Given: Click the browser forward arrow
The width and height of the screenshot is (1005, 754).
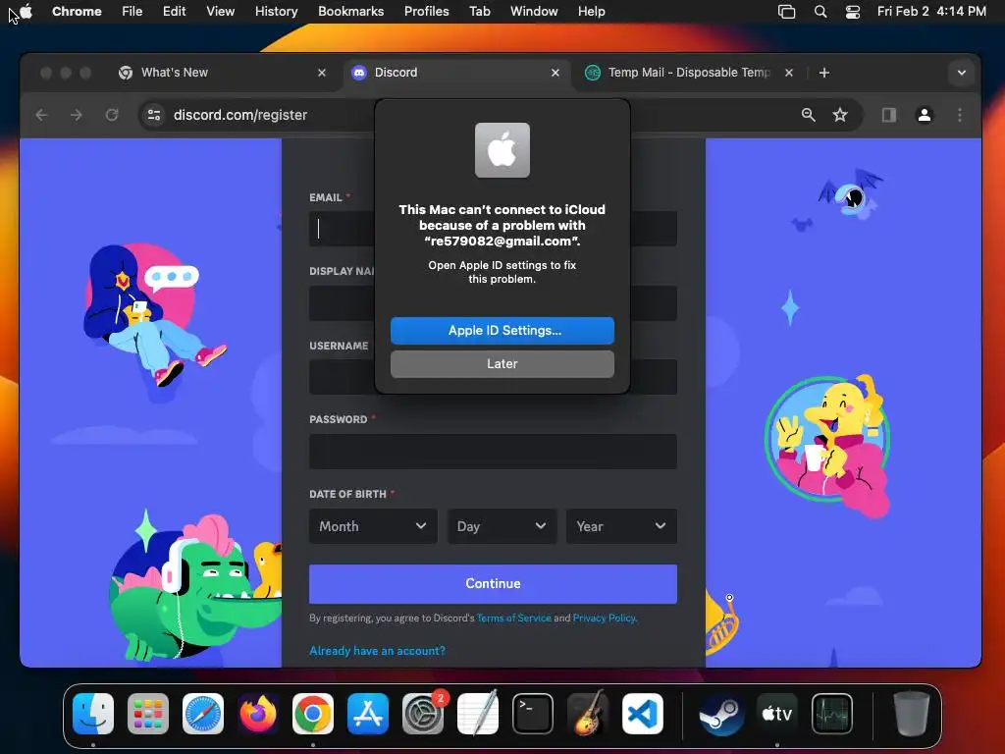Looking at the screenshot, I should point(77,115).
